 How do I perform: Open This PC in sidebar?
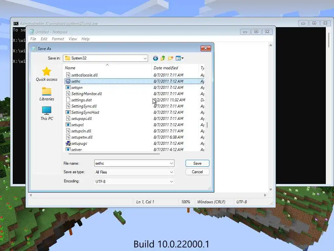47,113
